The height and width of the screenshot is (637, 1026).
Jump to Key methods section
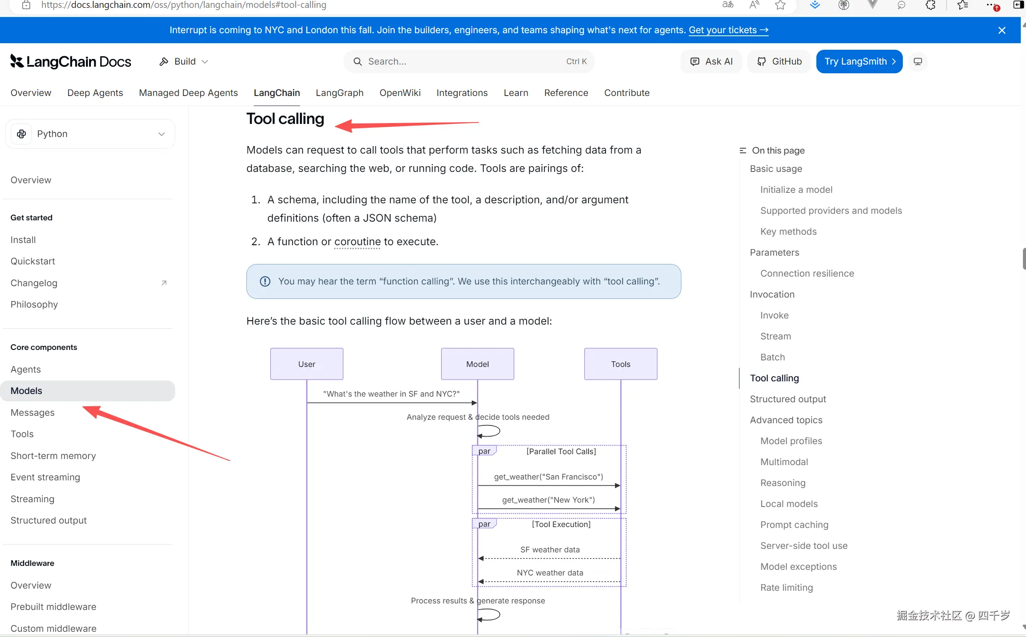point(788,232)
